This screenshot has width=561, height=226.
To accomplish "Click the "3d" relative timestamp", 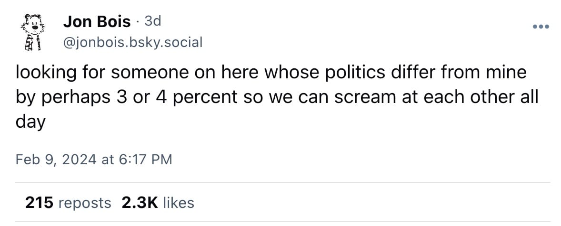I will 152,21.
